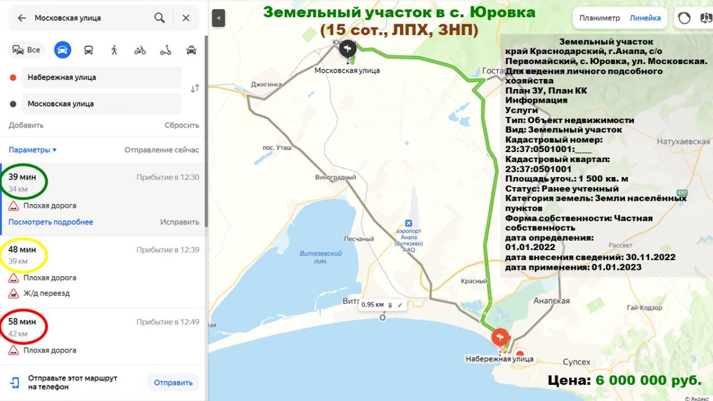This screenshot has width=713, height=401.
Task: Collapse the side panel with arrow button
Action: (219, 18)
